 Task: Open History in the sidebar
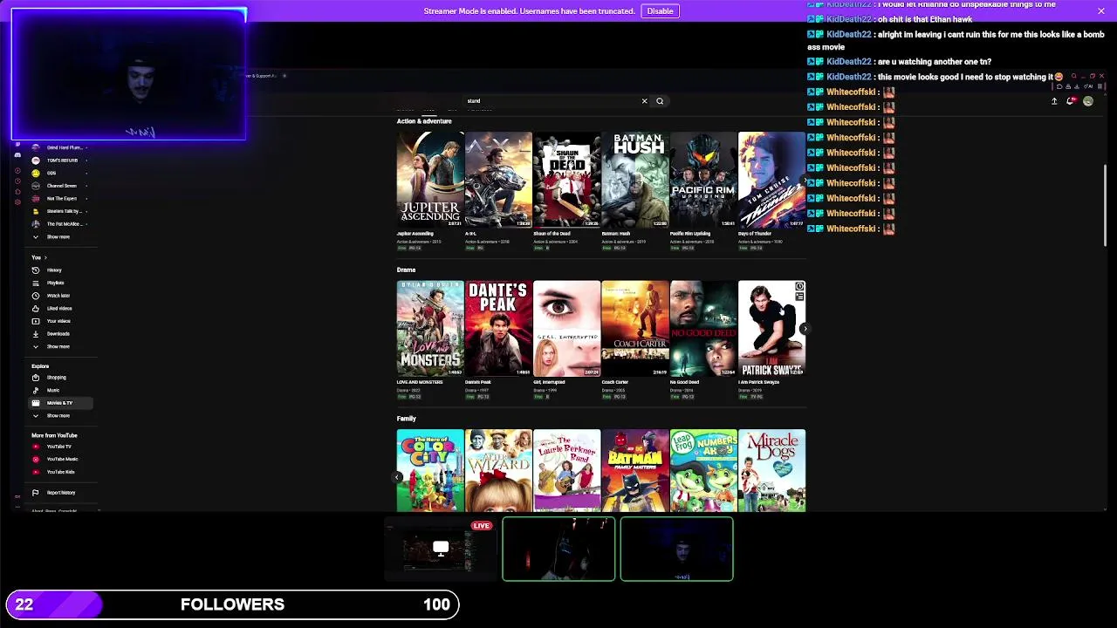click(61, 270)
